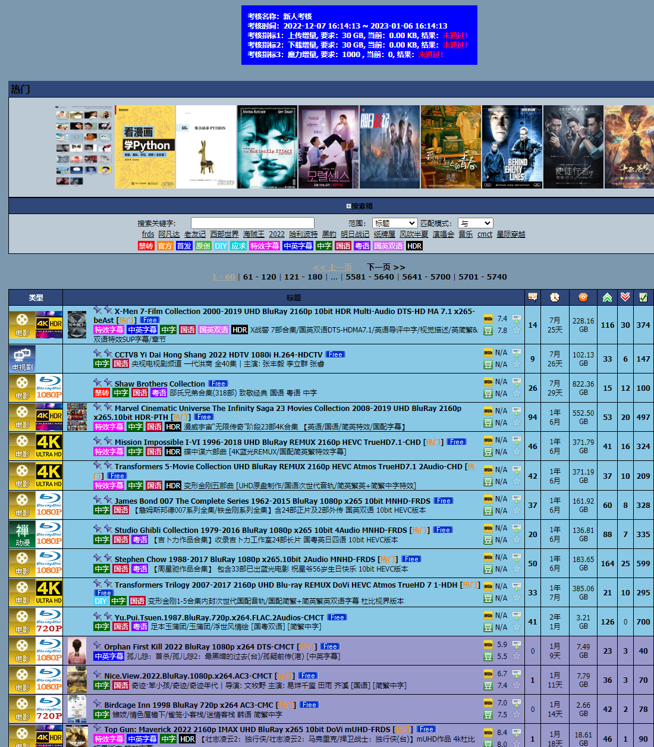Open the 范围 search scope dropdown
The height and width of the screenshot is (747, 654).
coord(394,223)
